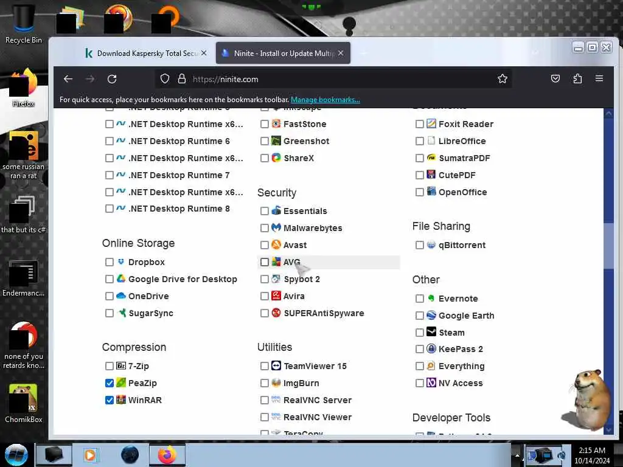The image size is (623, 467).
Task: Click the site security padlock icon
Action: pos(181,78)
